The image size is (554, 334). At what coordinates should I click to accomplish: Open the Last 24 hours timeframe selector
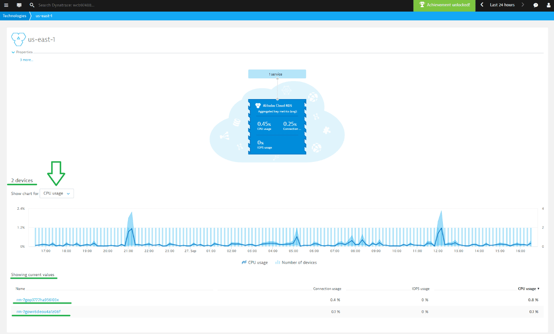502,5
